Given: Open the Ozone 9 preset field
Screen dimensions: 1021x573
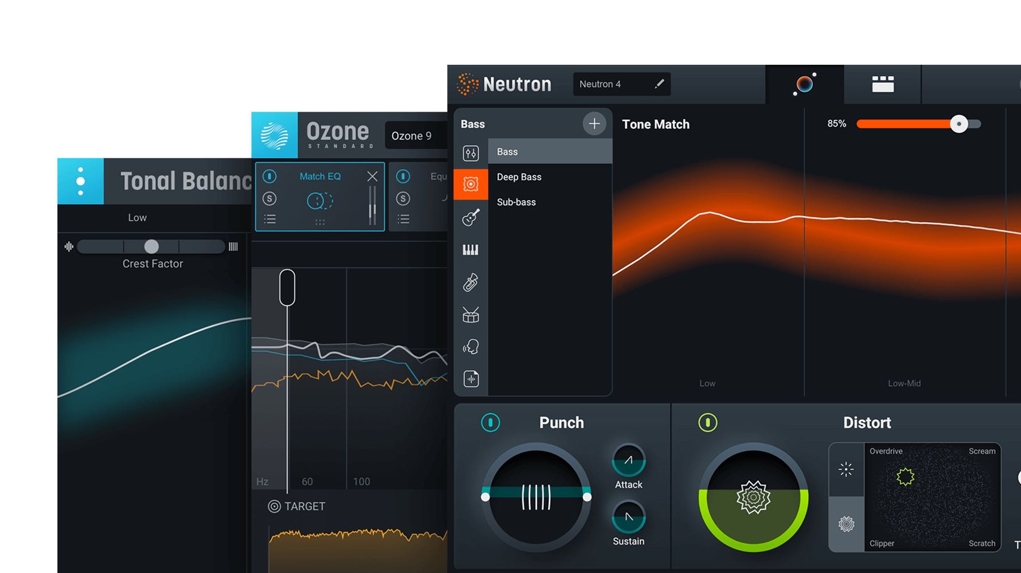Looking at the screenshot, I should click(x=416, y=136).
